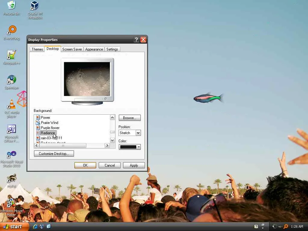The image size is (308, 231).
Task: Select the Spermium browser desktop icon
Action: [x=12, y=82]
